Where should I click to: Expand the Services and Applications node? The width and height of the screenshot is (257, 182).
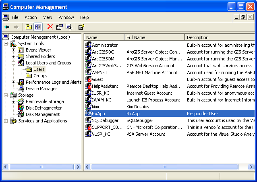(6, 121)
